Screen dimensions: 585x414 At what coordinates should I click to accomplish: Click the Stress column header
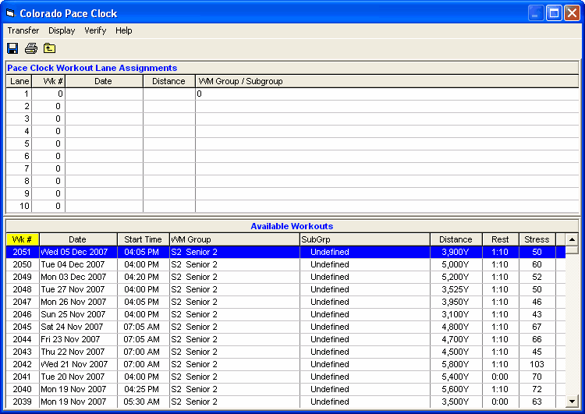coord(537,239)
